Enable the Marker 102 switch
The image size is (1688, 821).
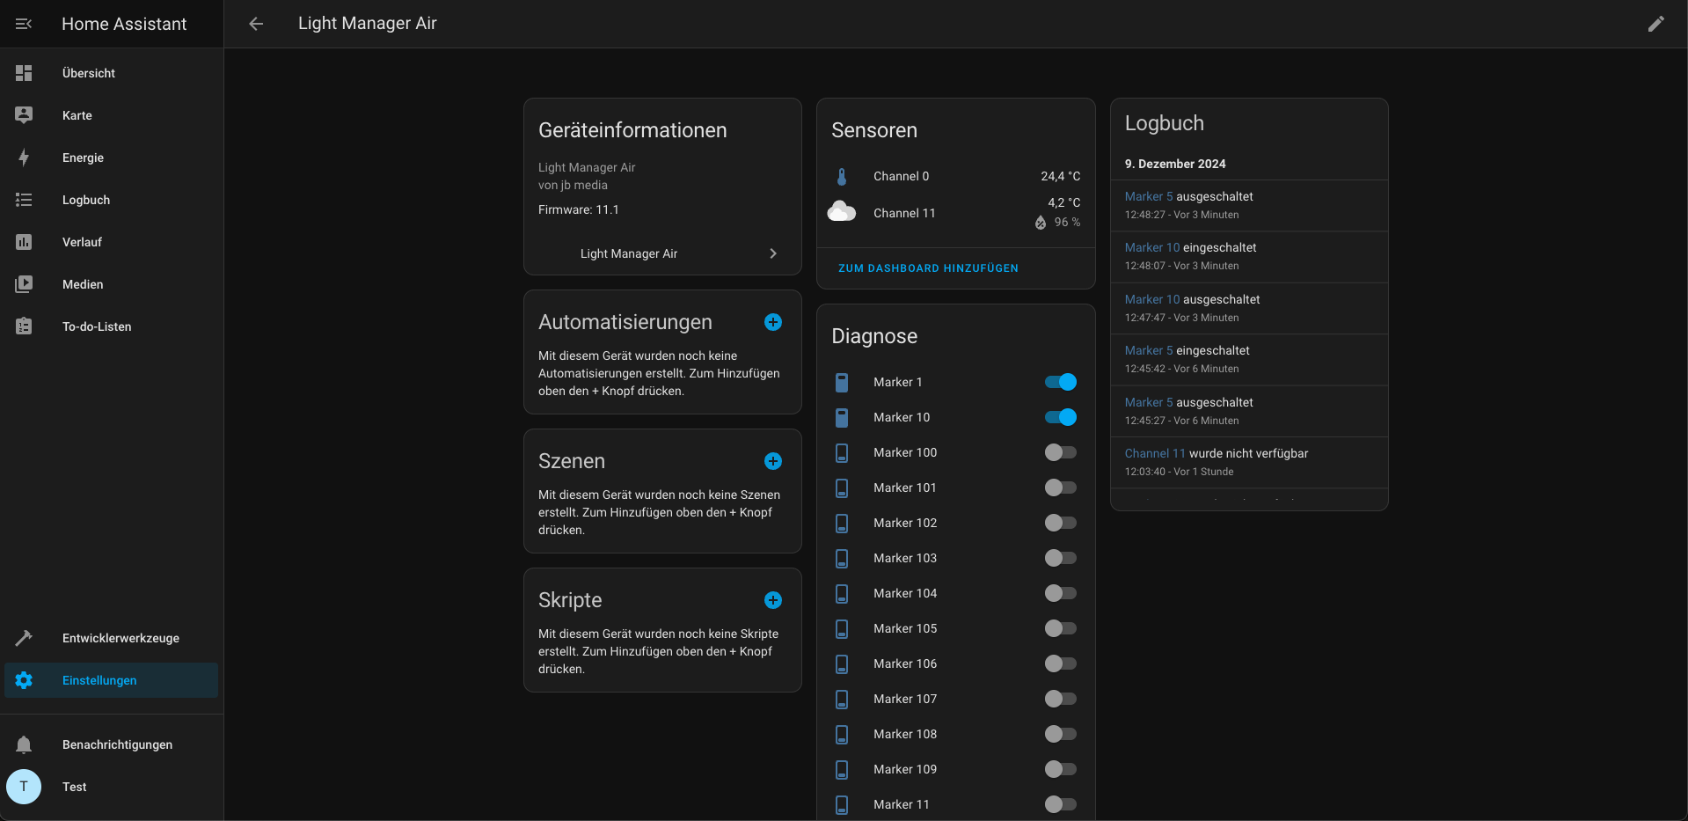coord(1061,523)
